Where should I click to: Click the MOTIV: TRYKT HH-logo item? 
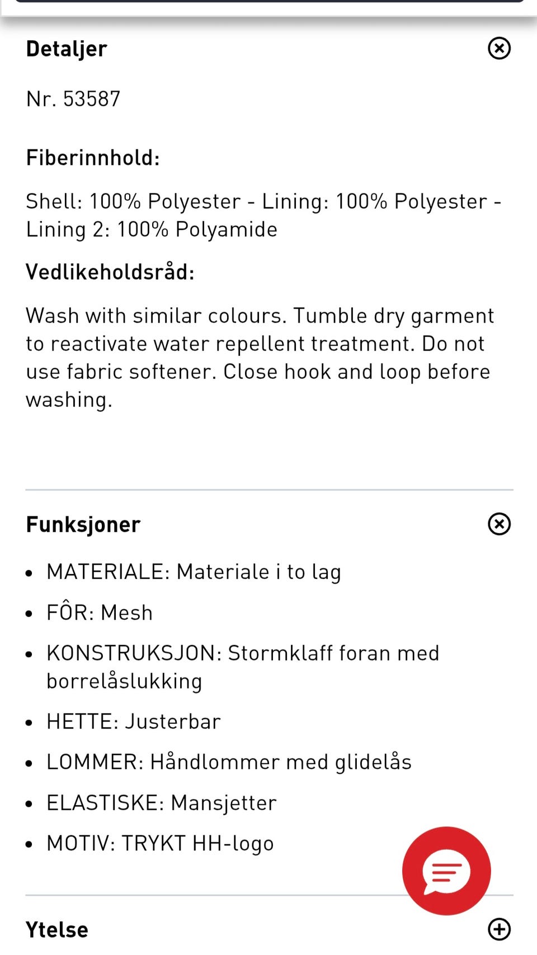coord(160,844)
